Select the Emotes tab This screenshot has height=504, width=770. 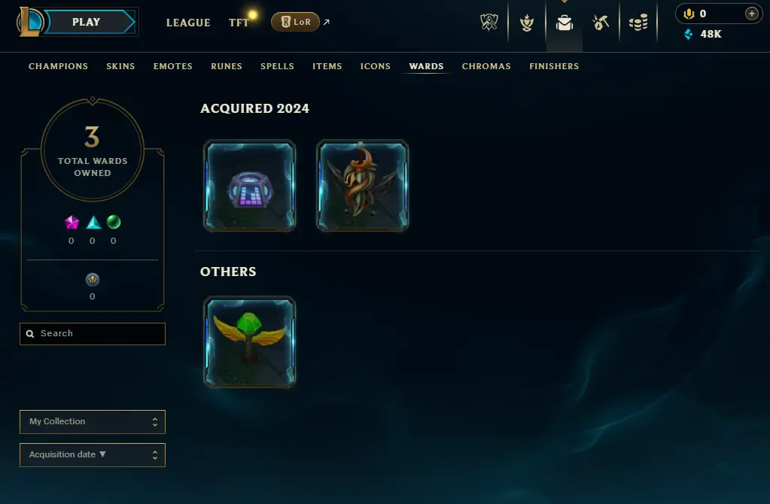coord(173,66)
